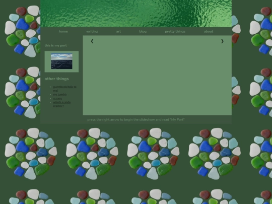The image size is (272, 204).
Task: Open the writing section
Action: [92, 31]
